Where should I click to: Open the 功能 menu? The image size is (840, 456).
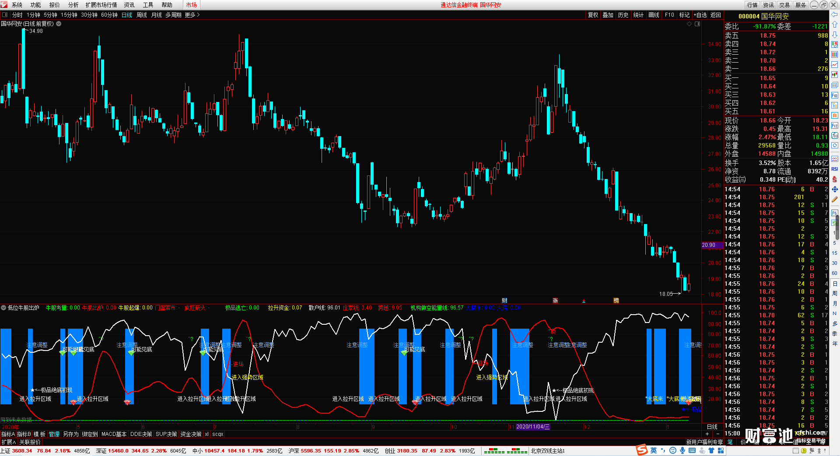pos(35,5)
